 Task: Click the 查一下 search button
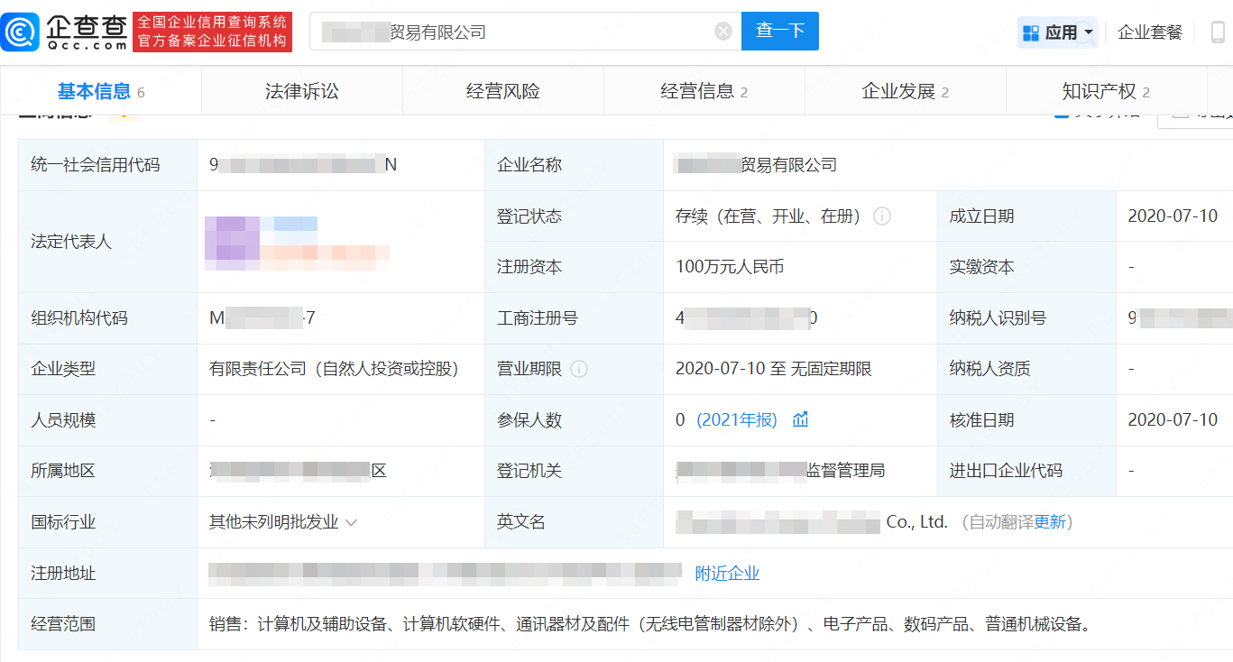[x=780, y=31]
